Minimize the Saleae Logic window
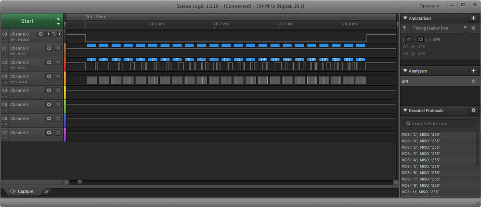 [452, 5]
